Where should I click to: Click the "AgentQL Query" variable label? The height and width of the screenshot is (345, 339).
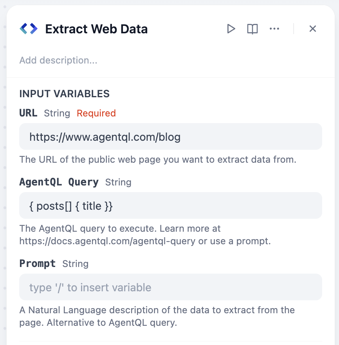coord(59,182)
